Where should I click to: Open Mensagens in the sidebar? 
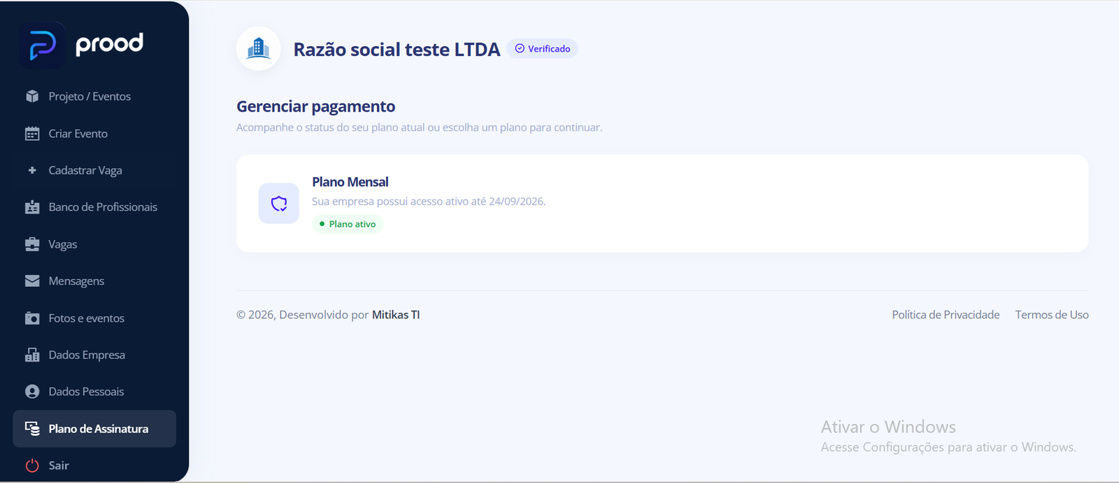(76, 281)
